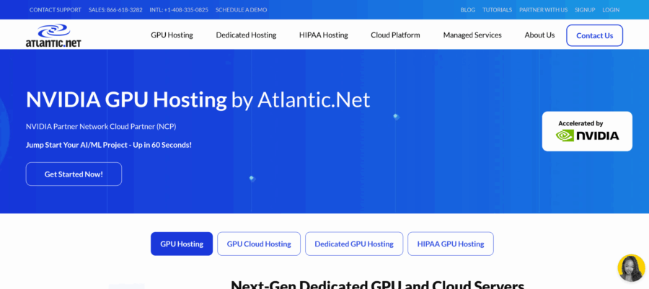Go to the Blog page
This screenshot has width=649, height=289.
point(468,9)
